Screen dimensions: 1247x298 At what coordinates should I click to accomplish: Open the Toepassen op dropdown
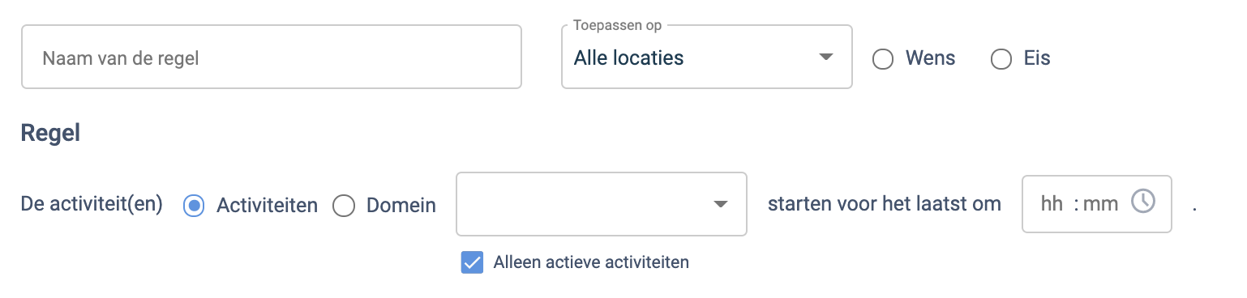point(706,57)
